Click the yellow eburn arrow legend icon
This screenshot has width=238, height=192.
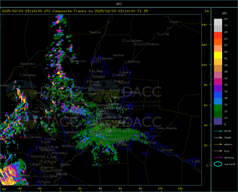pyautogui.click(x=218, y=144)
